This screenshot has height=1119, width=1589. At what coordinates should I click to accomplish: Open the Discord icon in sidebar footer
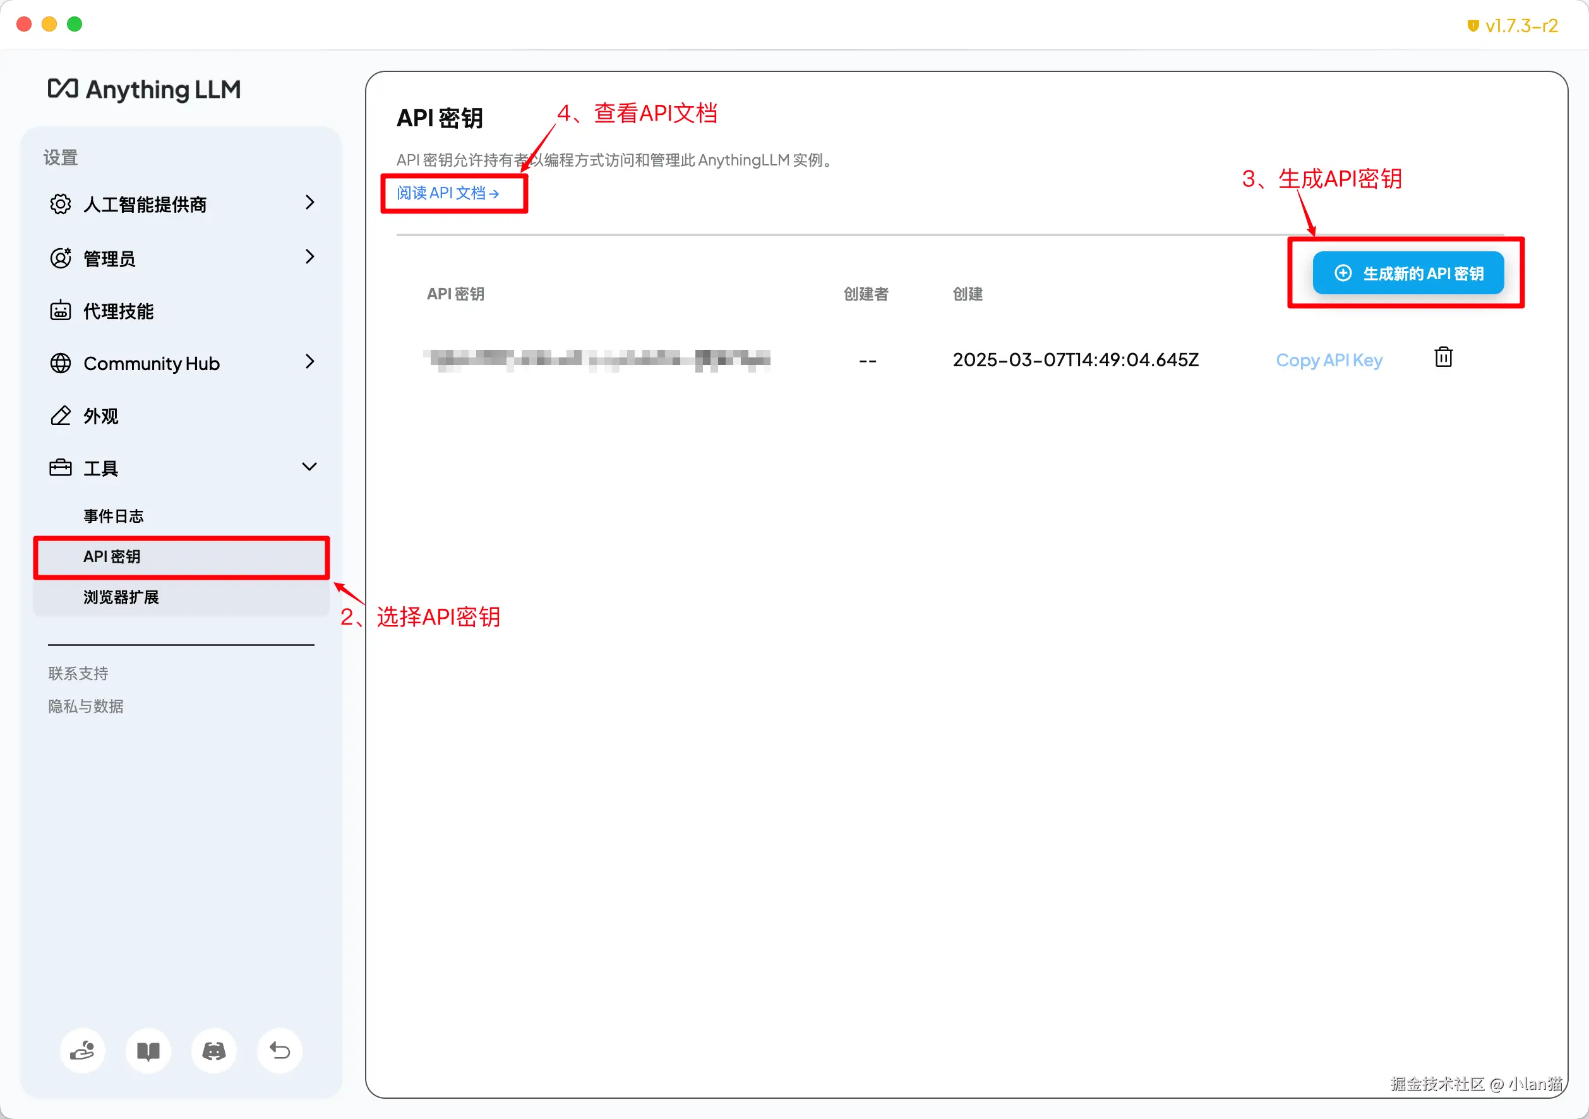214,1051
